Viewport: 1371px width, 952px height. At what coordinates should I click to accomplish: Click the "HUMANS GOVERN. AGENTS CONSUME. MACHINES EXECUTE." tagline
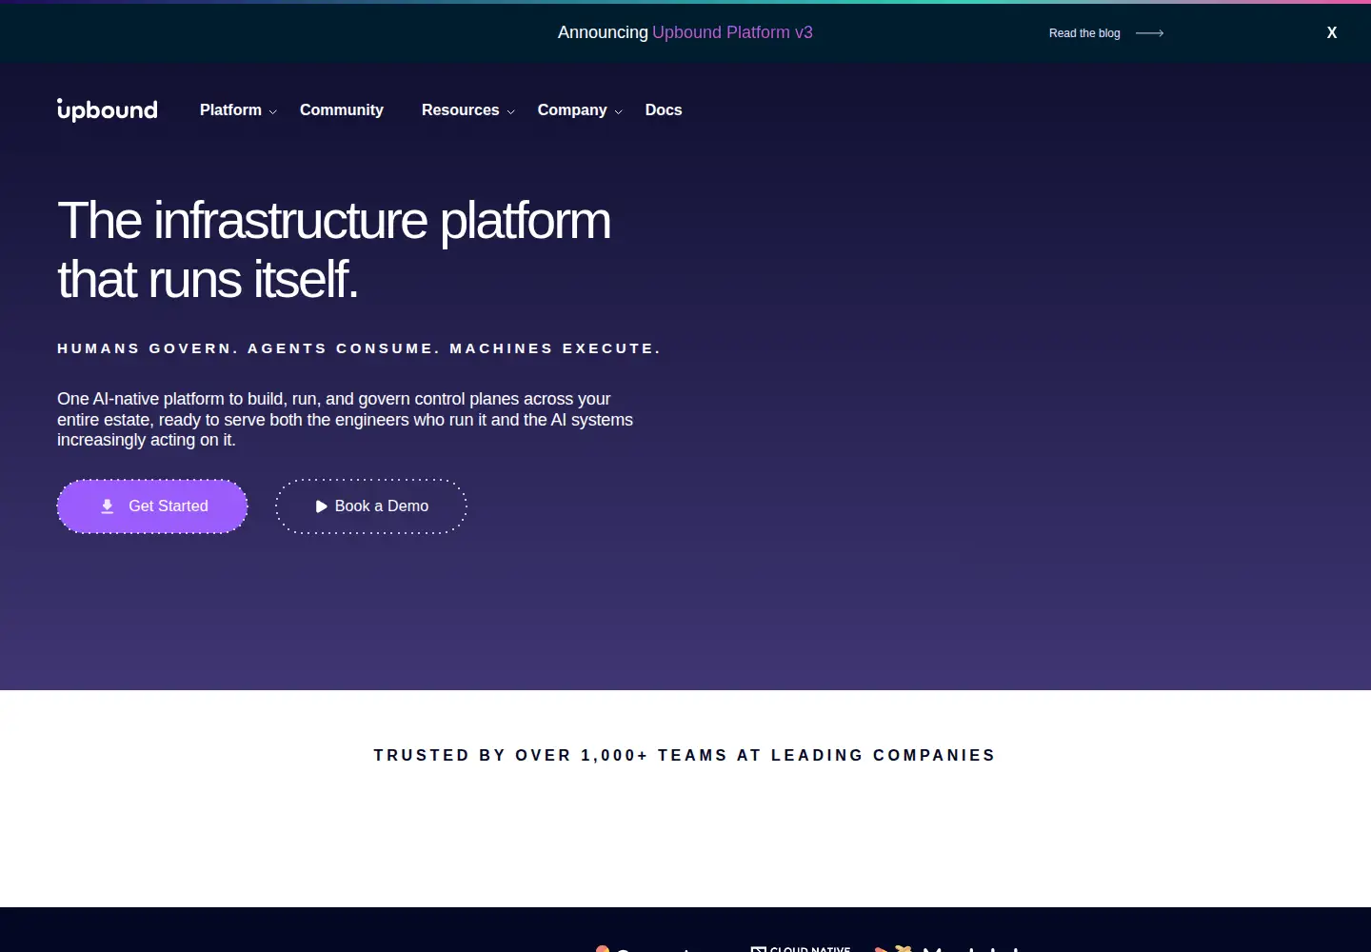point(359,348)
